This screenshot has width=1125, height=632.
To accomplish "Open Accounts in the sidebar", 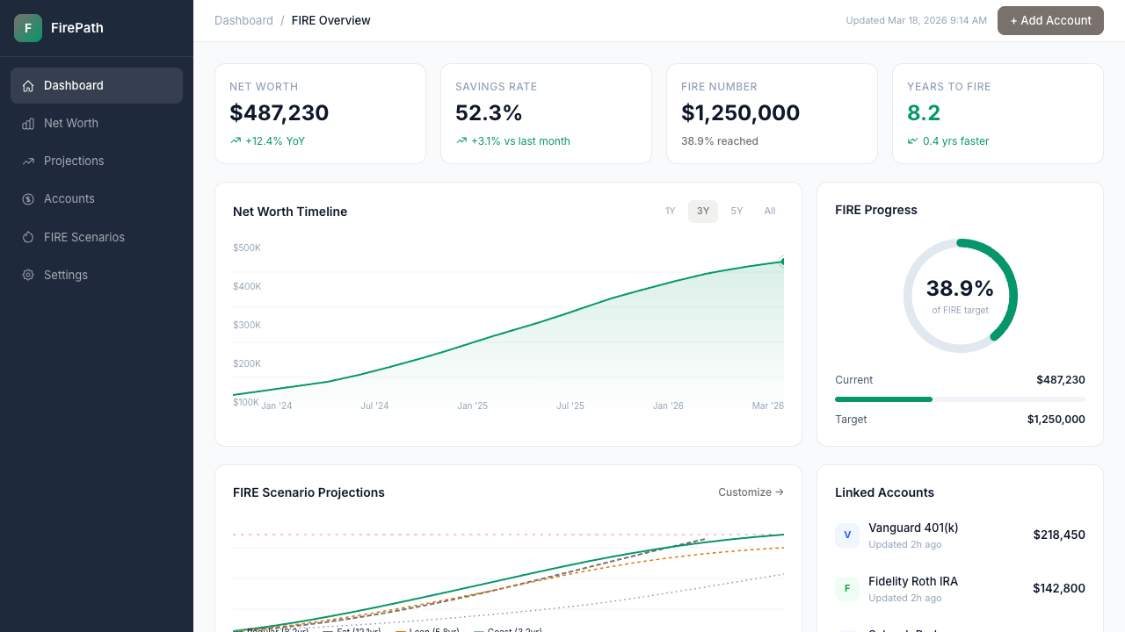I will [x=97, y=198].
